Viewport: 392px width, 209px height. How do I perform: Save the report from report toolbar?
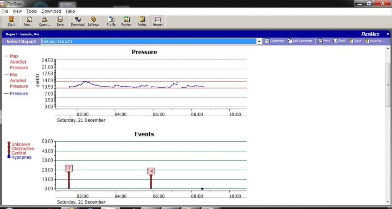355,41
